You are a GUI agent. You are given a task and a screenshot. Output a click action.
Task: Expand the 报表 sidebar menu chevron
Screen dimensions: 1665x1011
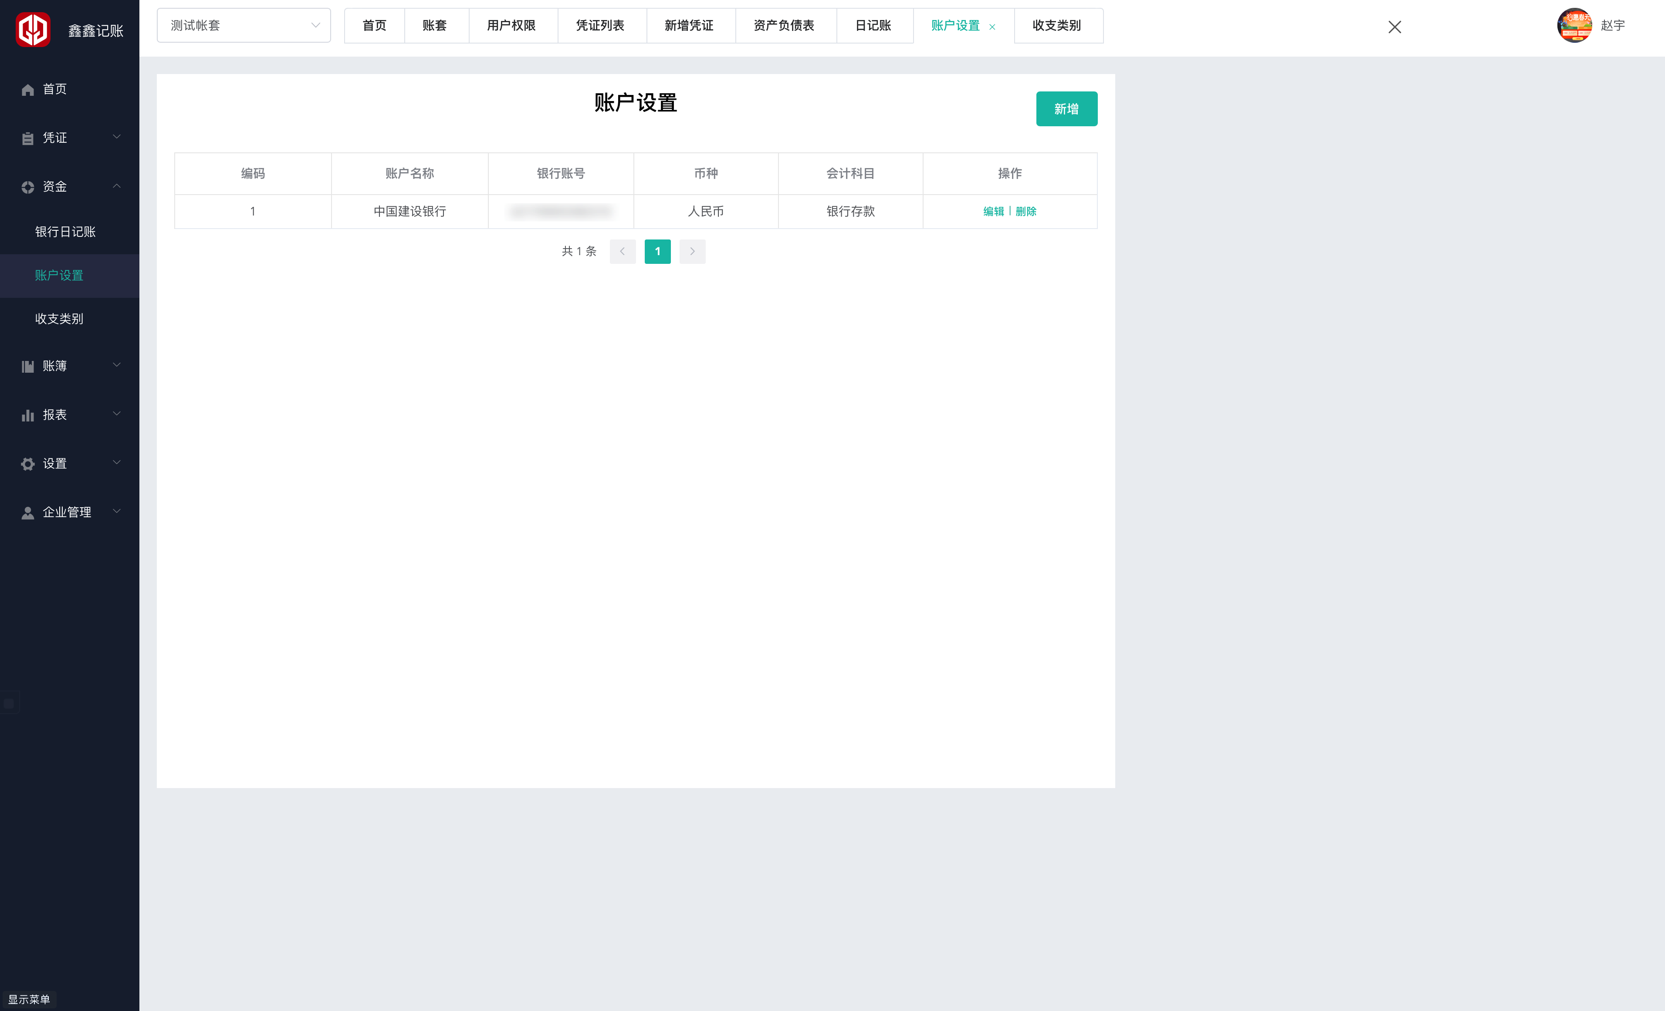tap(116, 414)
